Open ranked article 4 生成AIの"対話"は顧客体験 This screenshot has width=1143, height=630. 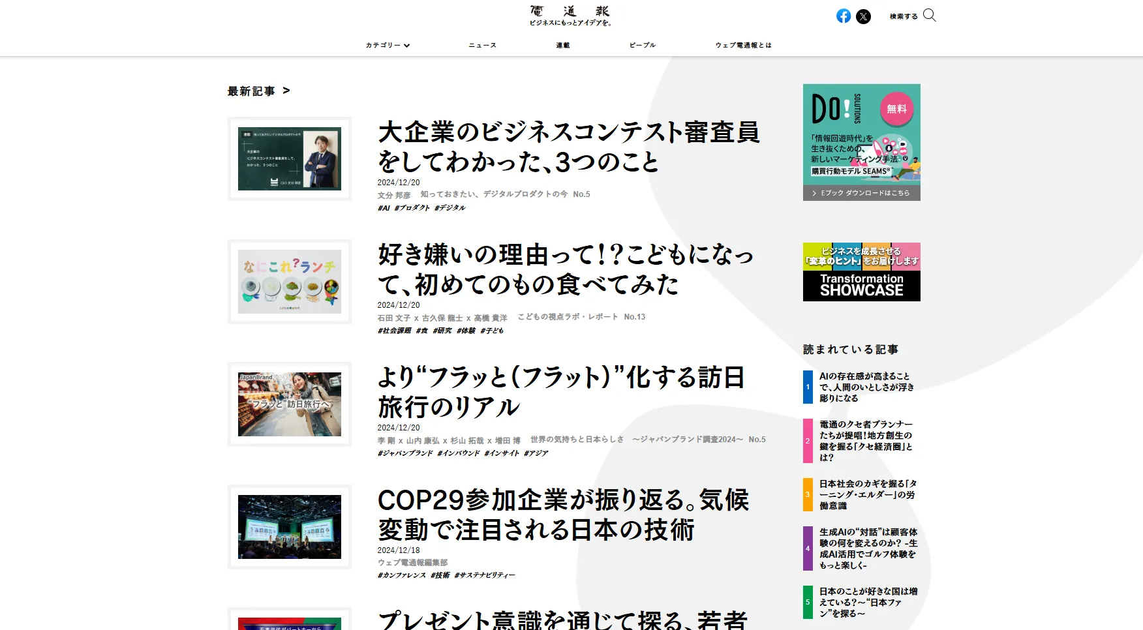pos(861,548)
